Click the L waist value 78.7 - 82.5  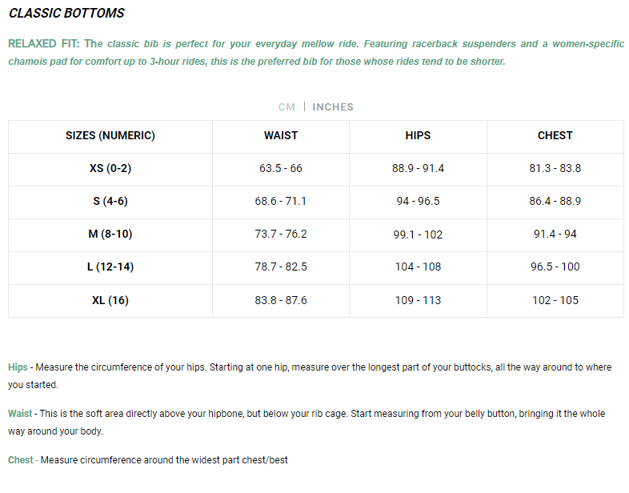point(281,267)
